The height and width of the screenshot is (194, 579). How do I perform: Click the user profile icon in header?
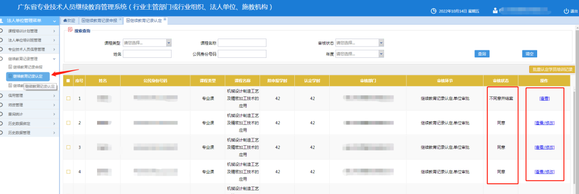[495, 11]
